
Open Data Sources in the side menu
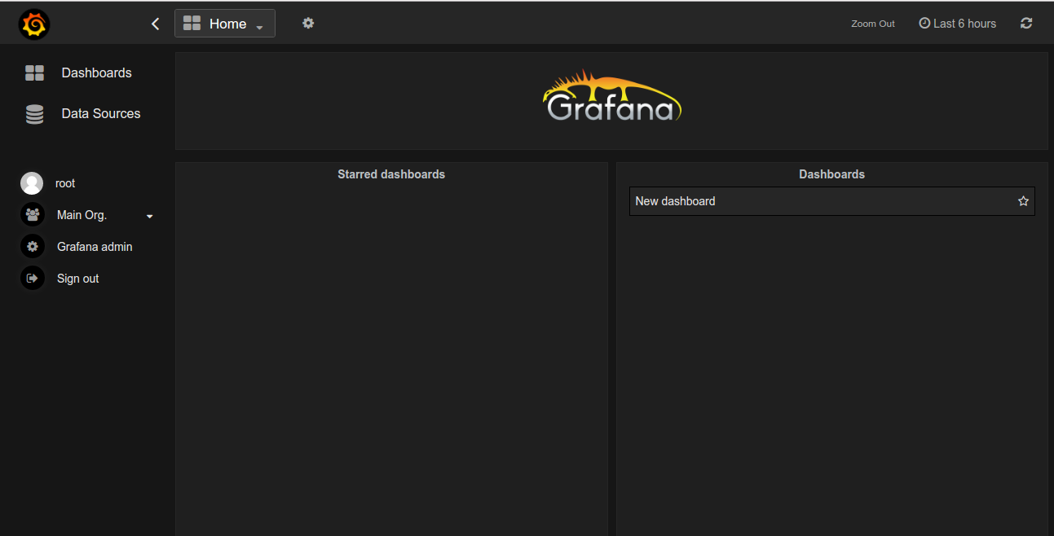(x=101, y=114)
